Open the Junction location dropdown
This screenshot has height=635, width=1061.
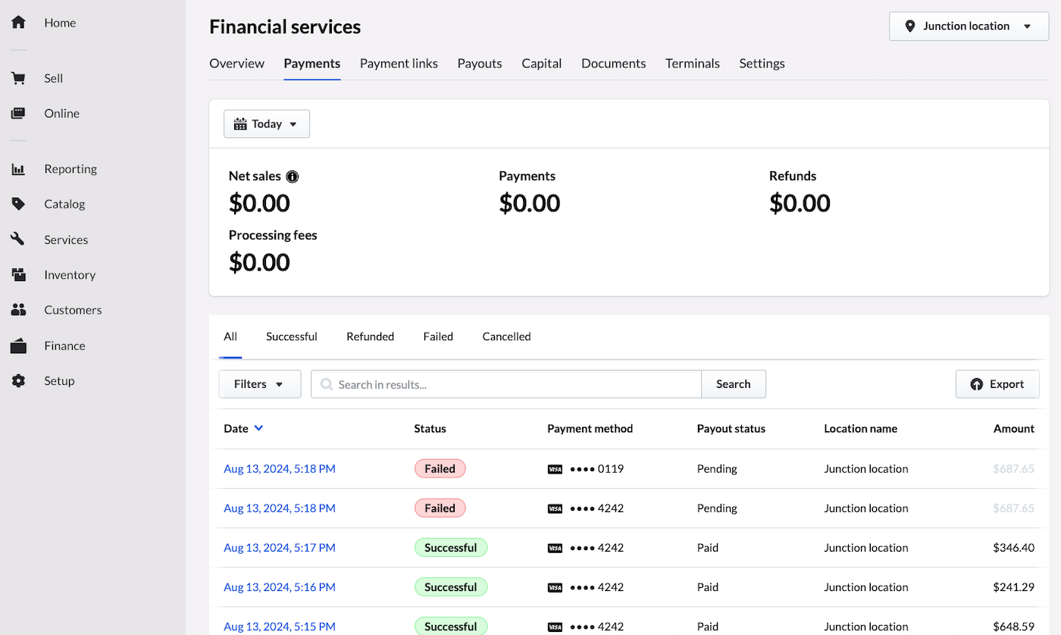point(968,26)
